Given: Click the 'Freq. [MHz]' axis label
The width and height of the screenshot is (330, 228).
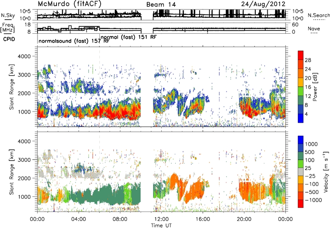Looking at the screenshot, I should [x=7, y=28].
